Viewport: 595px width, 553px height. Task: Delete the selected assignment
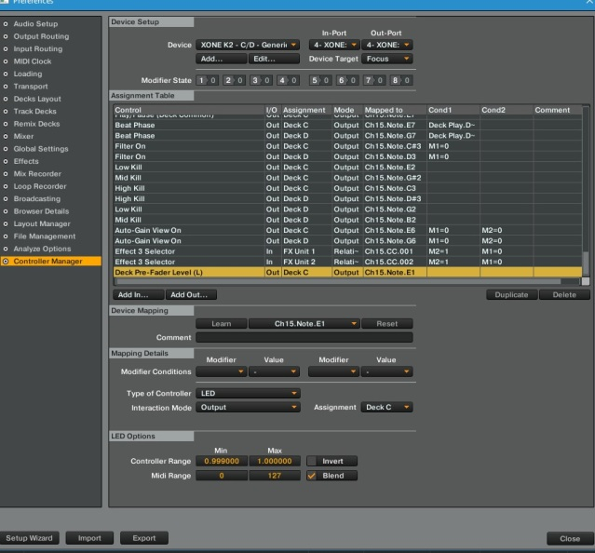pos(564,295)
